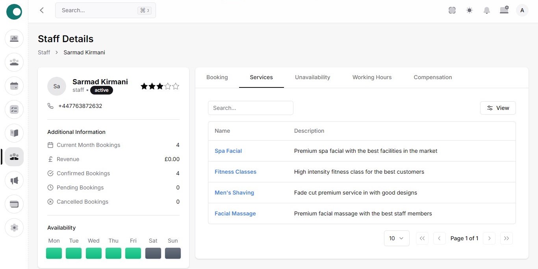The width and height of the screenshot is (538, 269).
Task: Open the checklist tasks sidebar icon
Action: tap(14, 109)
